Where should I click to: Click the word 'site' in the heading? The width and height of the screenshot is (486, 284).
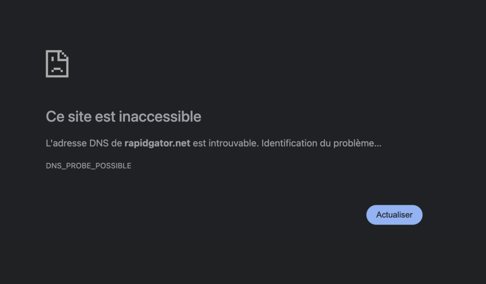80,117
